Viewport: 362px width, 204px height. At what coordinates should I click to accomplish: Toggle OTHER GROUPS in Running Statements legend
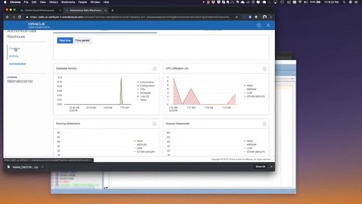pos(144,152)
